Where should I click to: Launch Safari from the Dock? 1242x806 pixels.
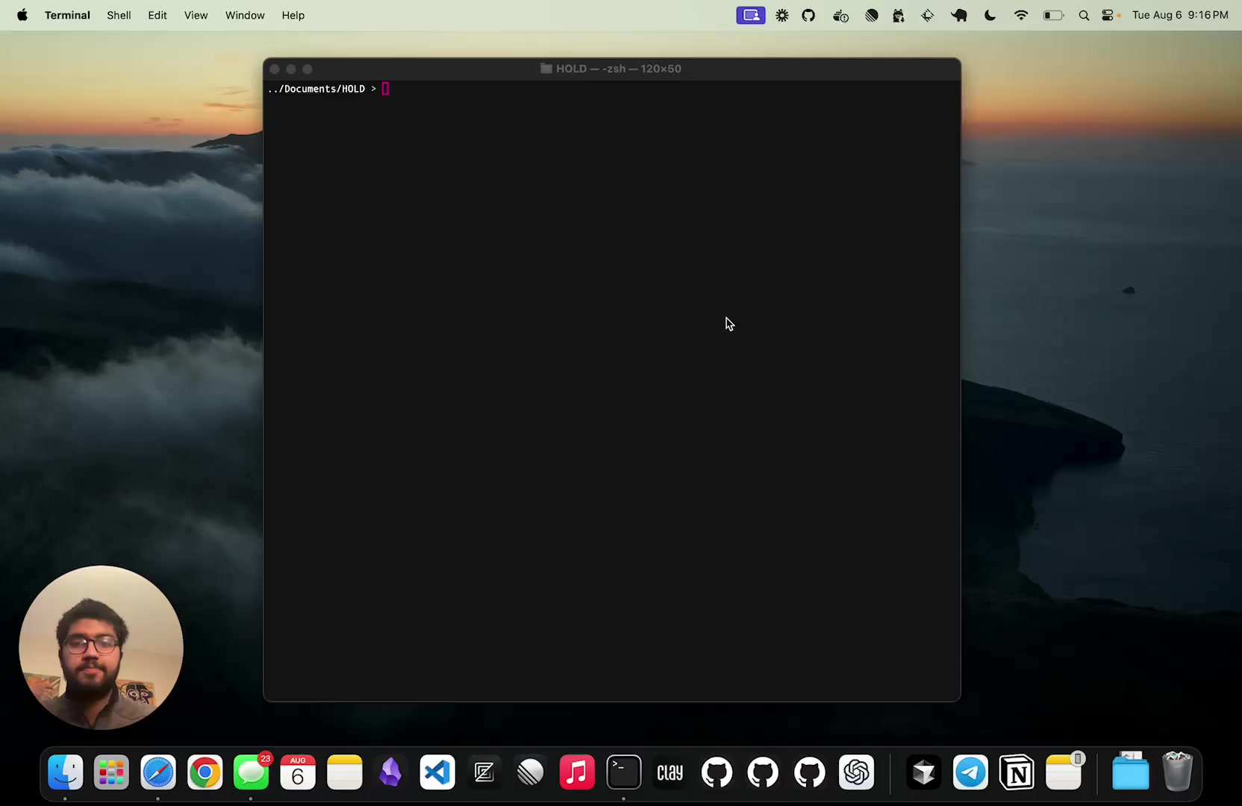point(158,772)
